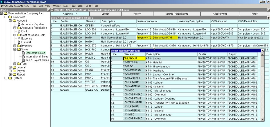Image resolution: width=270 pixels, height=127 pixels.
Task: Click the International Sales document icon
Action: tap(23, 57)
